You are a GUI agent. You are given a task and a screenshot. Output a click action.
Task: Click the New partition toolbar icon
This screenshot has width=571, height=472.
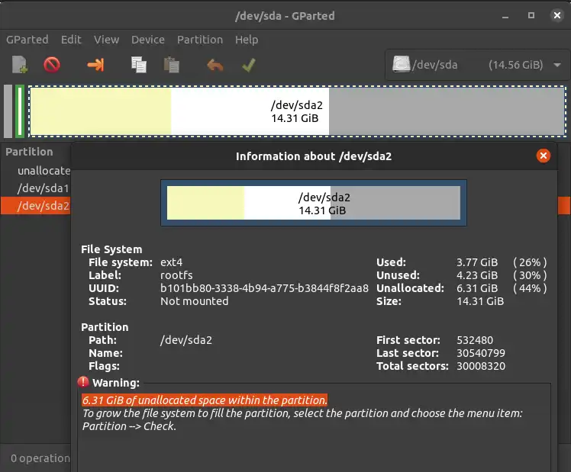(19, 65)
